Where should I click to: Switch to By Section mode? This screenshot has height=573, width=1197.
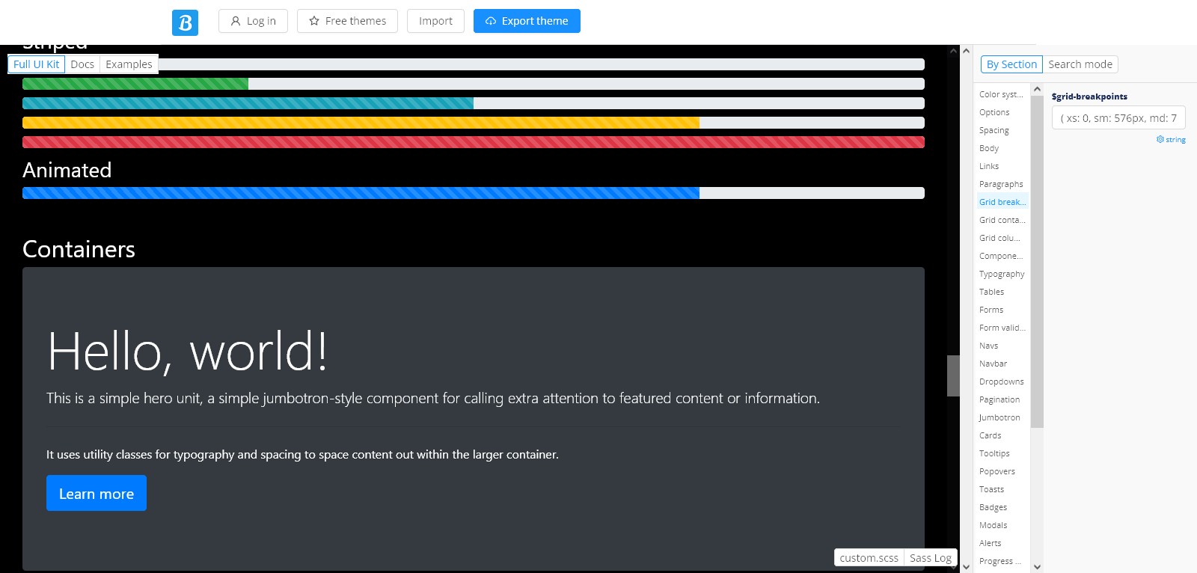click(x=1011, y=64)
